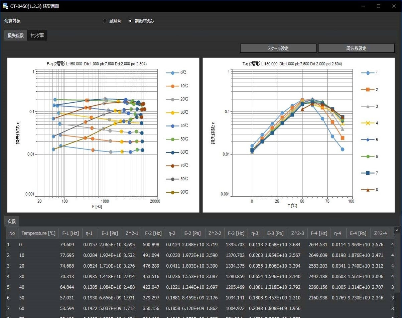This screenshot has width=402, height=318.
Task: Click the cell value 2694.531
Action: [x=318, y=245]
